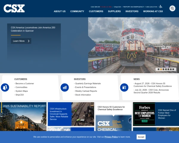Viewport: 179px width, 143px height.
Task: Open Events & Presentations link
Action: click(86, 87)
